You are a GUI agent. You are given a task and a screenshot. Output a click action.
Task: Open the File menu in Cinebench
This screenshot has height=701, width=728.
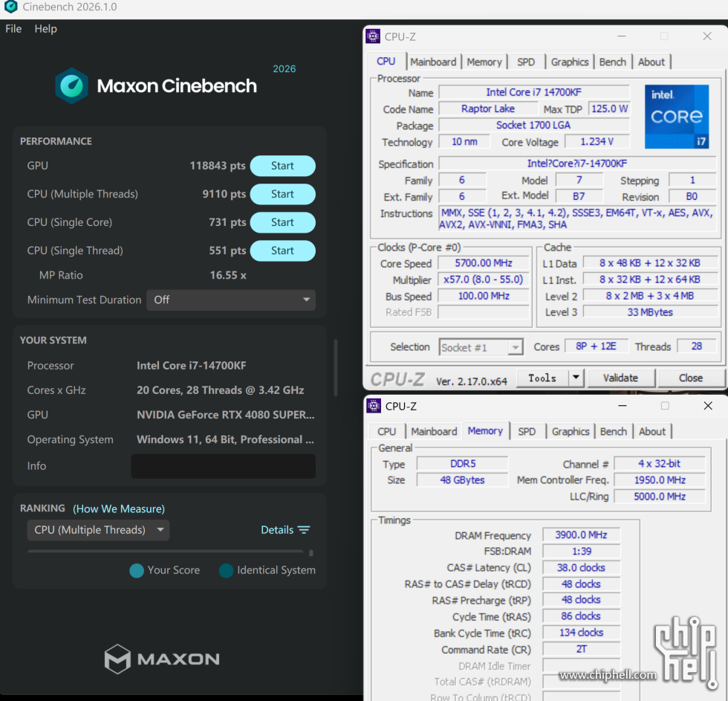13,28
